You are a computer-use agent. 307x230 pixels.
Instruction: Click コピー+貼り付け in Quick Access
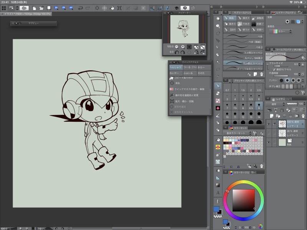point(183,78)
